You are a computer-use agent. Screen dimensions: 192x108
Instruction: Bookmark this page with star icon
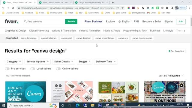122,8
